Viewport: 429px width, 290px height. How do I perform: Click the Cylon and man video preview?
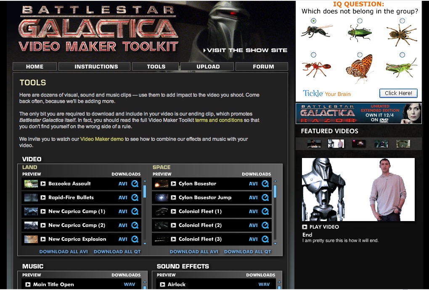tap(358, 190)
